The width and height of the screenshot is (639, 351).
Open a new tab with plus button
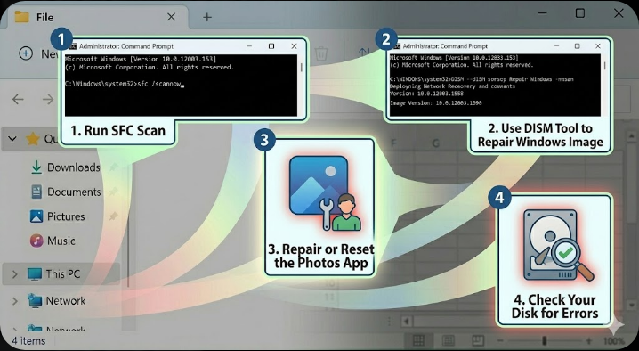(x=207, y=17)
